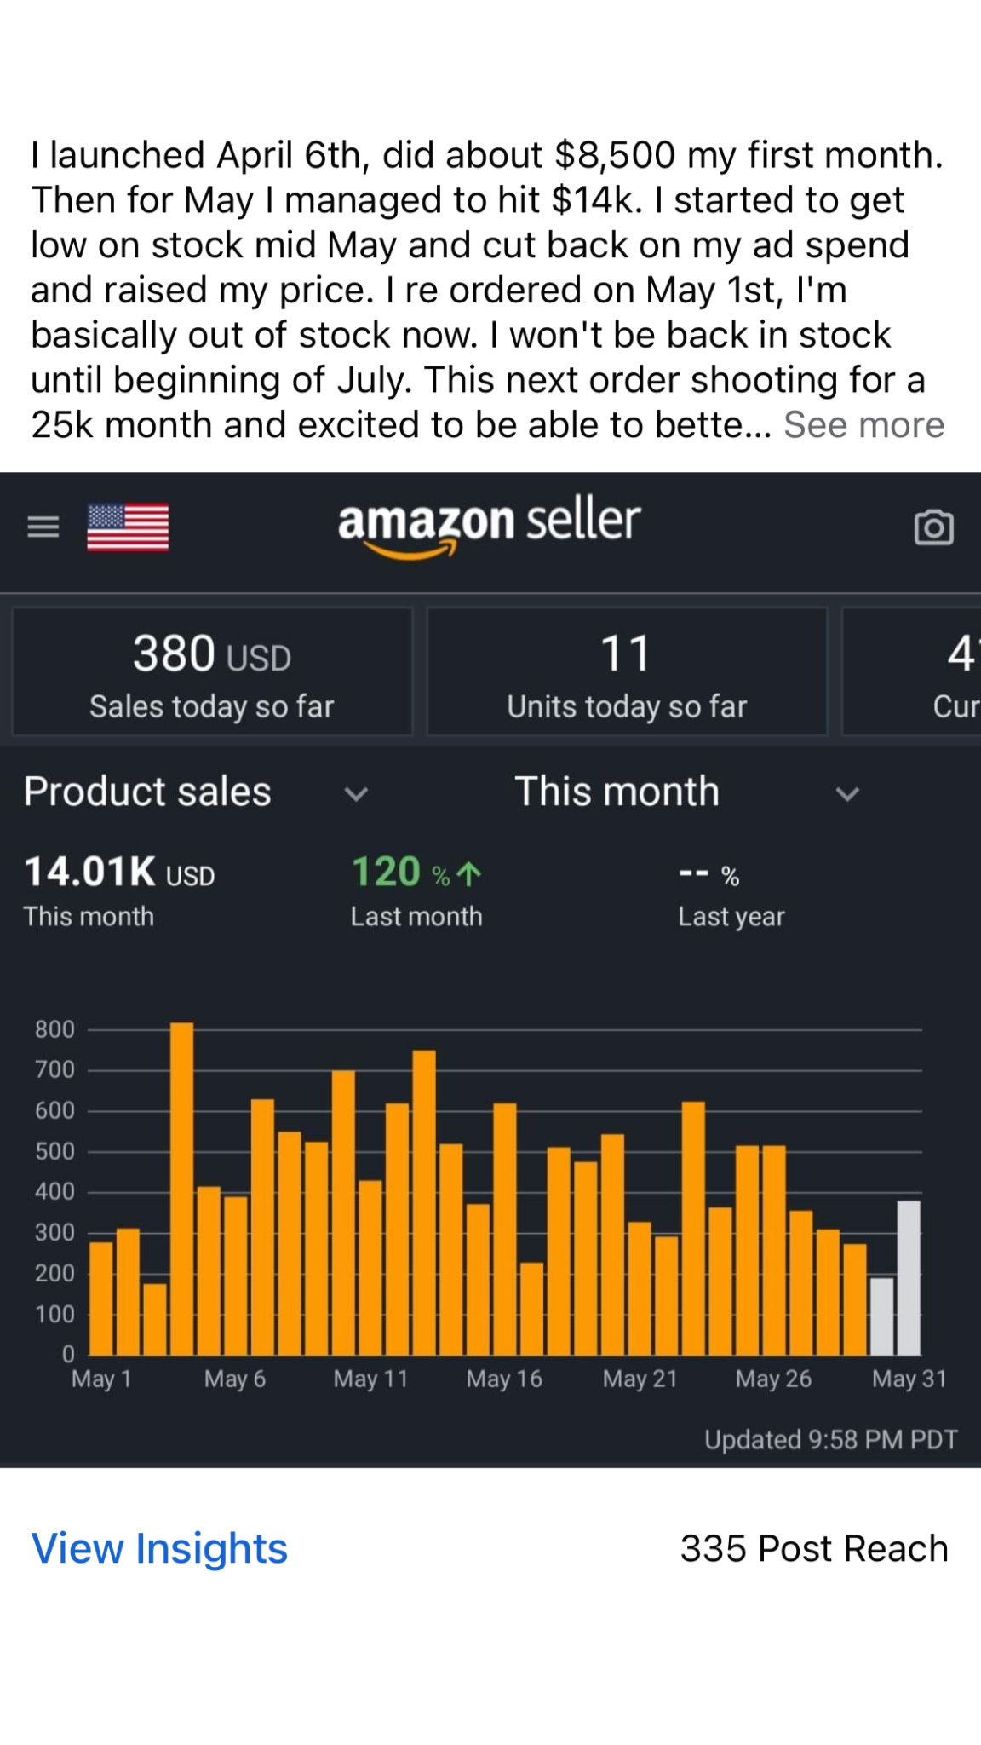Tap the green 120% last month indicator

[x=416, y=873]
